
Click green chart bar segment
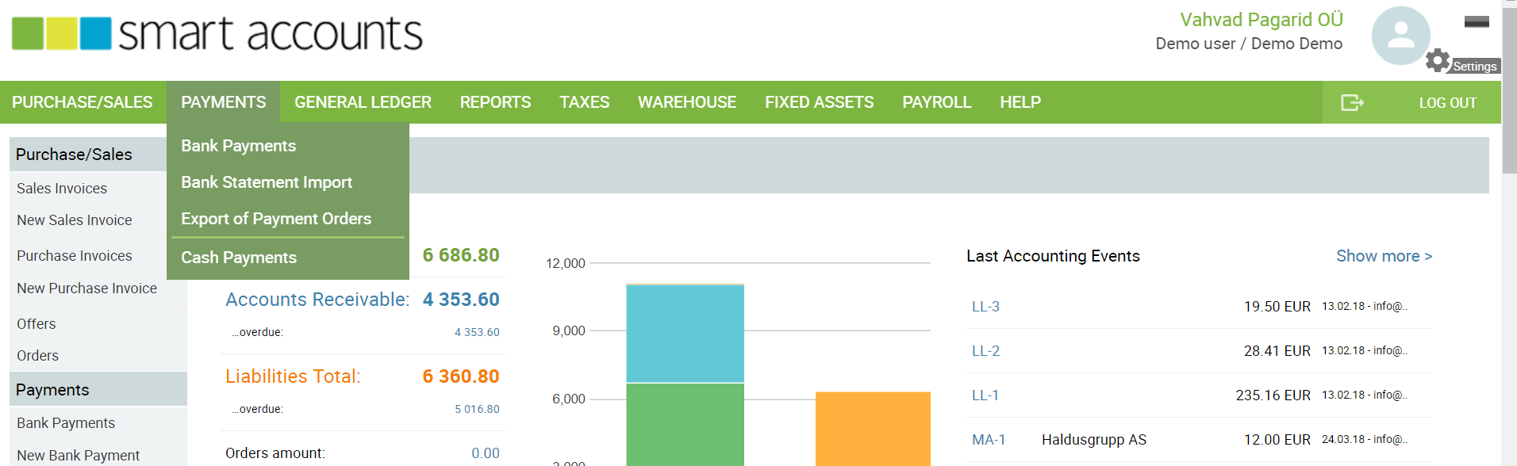685,425
